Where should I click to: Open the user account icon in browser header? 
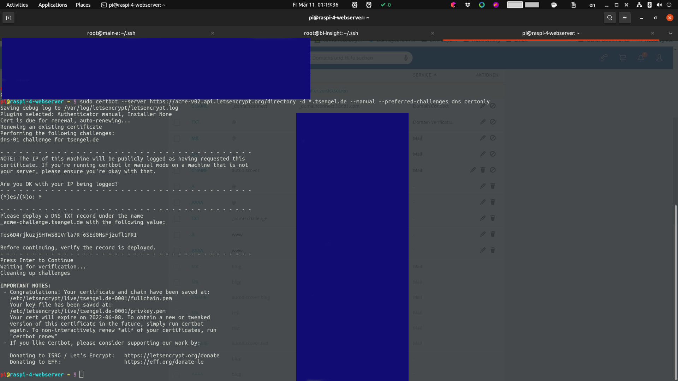point(659,58)
